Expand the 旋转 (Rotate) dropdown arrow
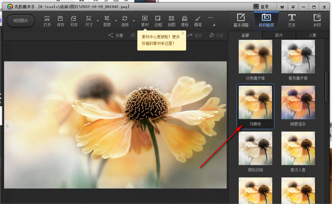Viewport: 332px width, 204px height. coord(134,21)
